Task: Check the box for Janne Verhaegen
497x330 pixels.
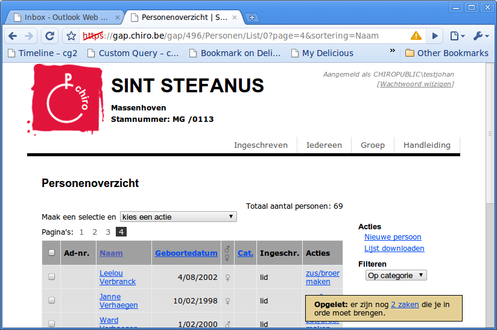Action: pyautogui.click(x=51, y=300)
